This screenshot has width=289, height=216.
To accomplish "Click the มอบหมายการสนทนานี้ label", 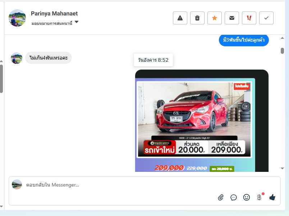I will tap(52, 23).
